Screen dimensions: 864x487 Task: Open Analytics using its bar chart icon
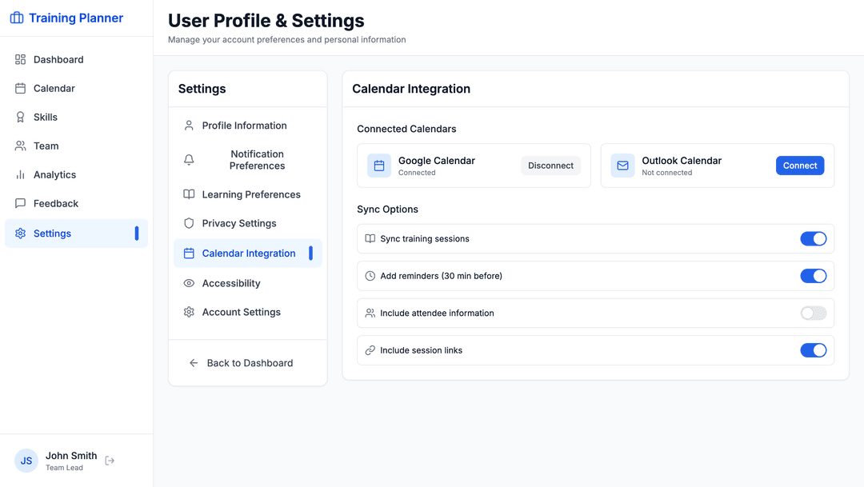pyautogui.click(x=19, y=174)
